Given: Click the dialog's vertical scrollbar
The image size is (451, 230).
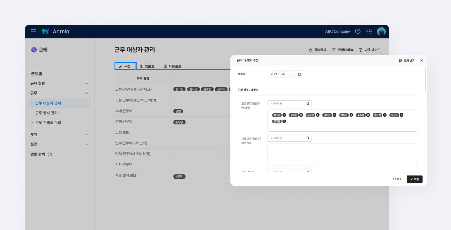Looking at the screenshot, I should (425, 80).
